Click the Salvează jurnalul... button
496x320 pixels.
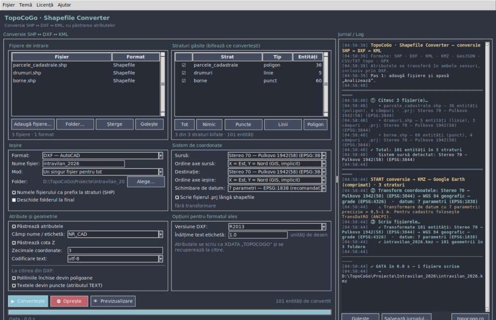coord(406,318)
